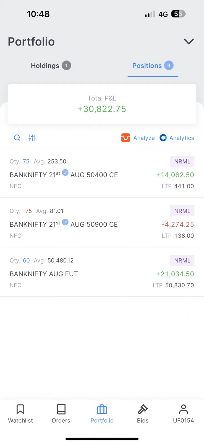Open the BANKNIFTY AUG 50400 CE position

pyautogui.click(x=83, y=175)
